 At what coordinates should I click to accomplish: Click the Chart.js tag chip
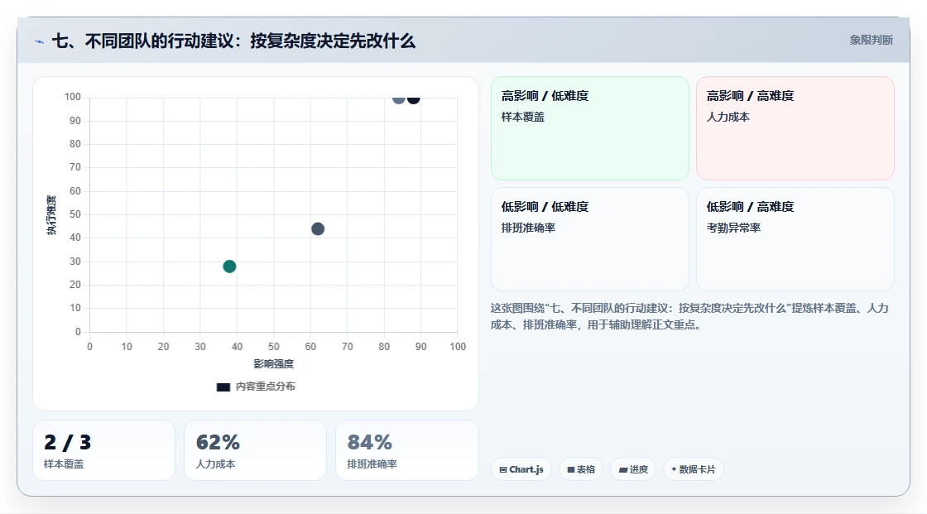point(521,469)
